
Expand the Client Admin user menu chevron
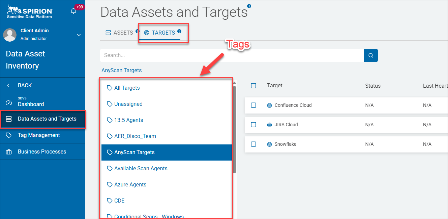pyautogui.click(x=79, y=35)
